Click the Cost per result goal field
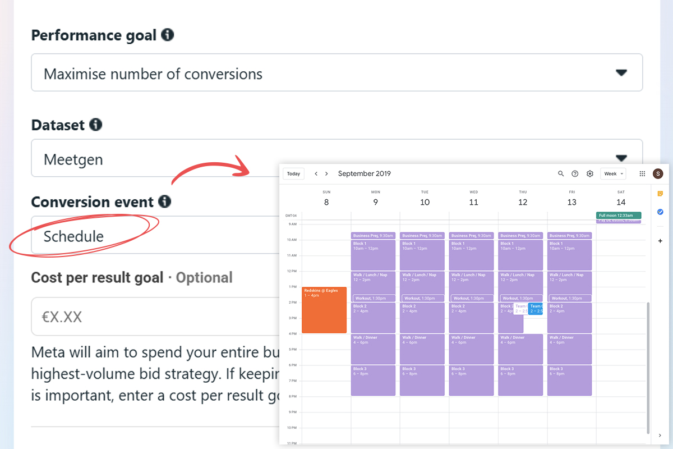Image resolution: width=673 pixels, height=449 pixels. (x=151, y=317)
